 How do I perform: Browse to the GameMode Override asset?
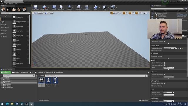[179, 48]
